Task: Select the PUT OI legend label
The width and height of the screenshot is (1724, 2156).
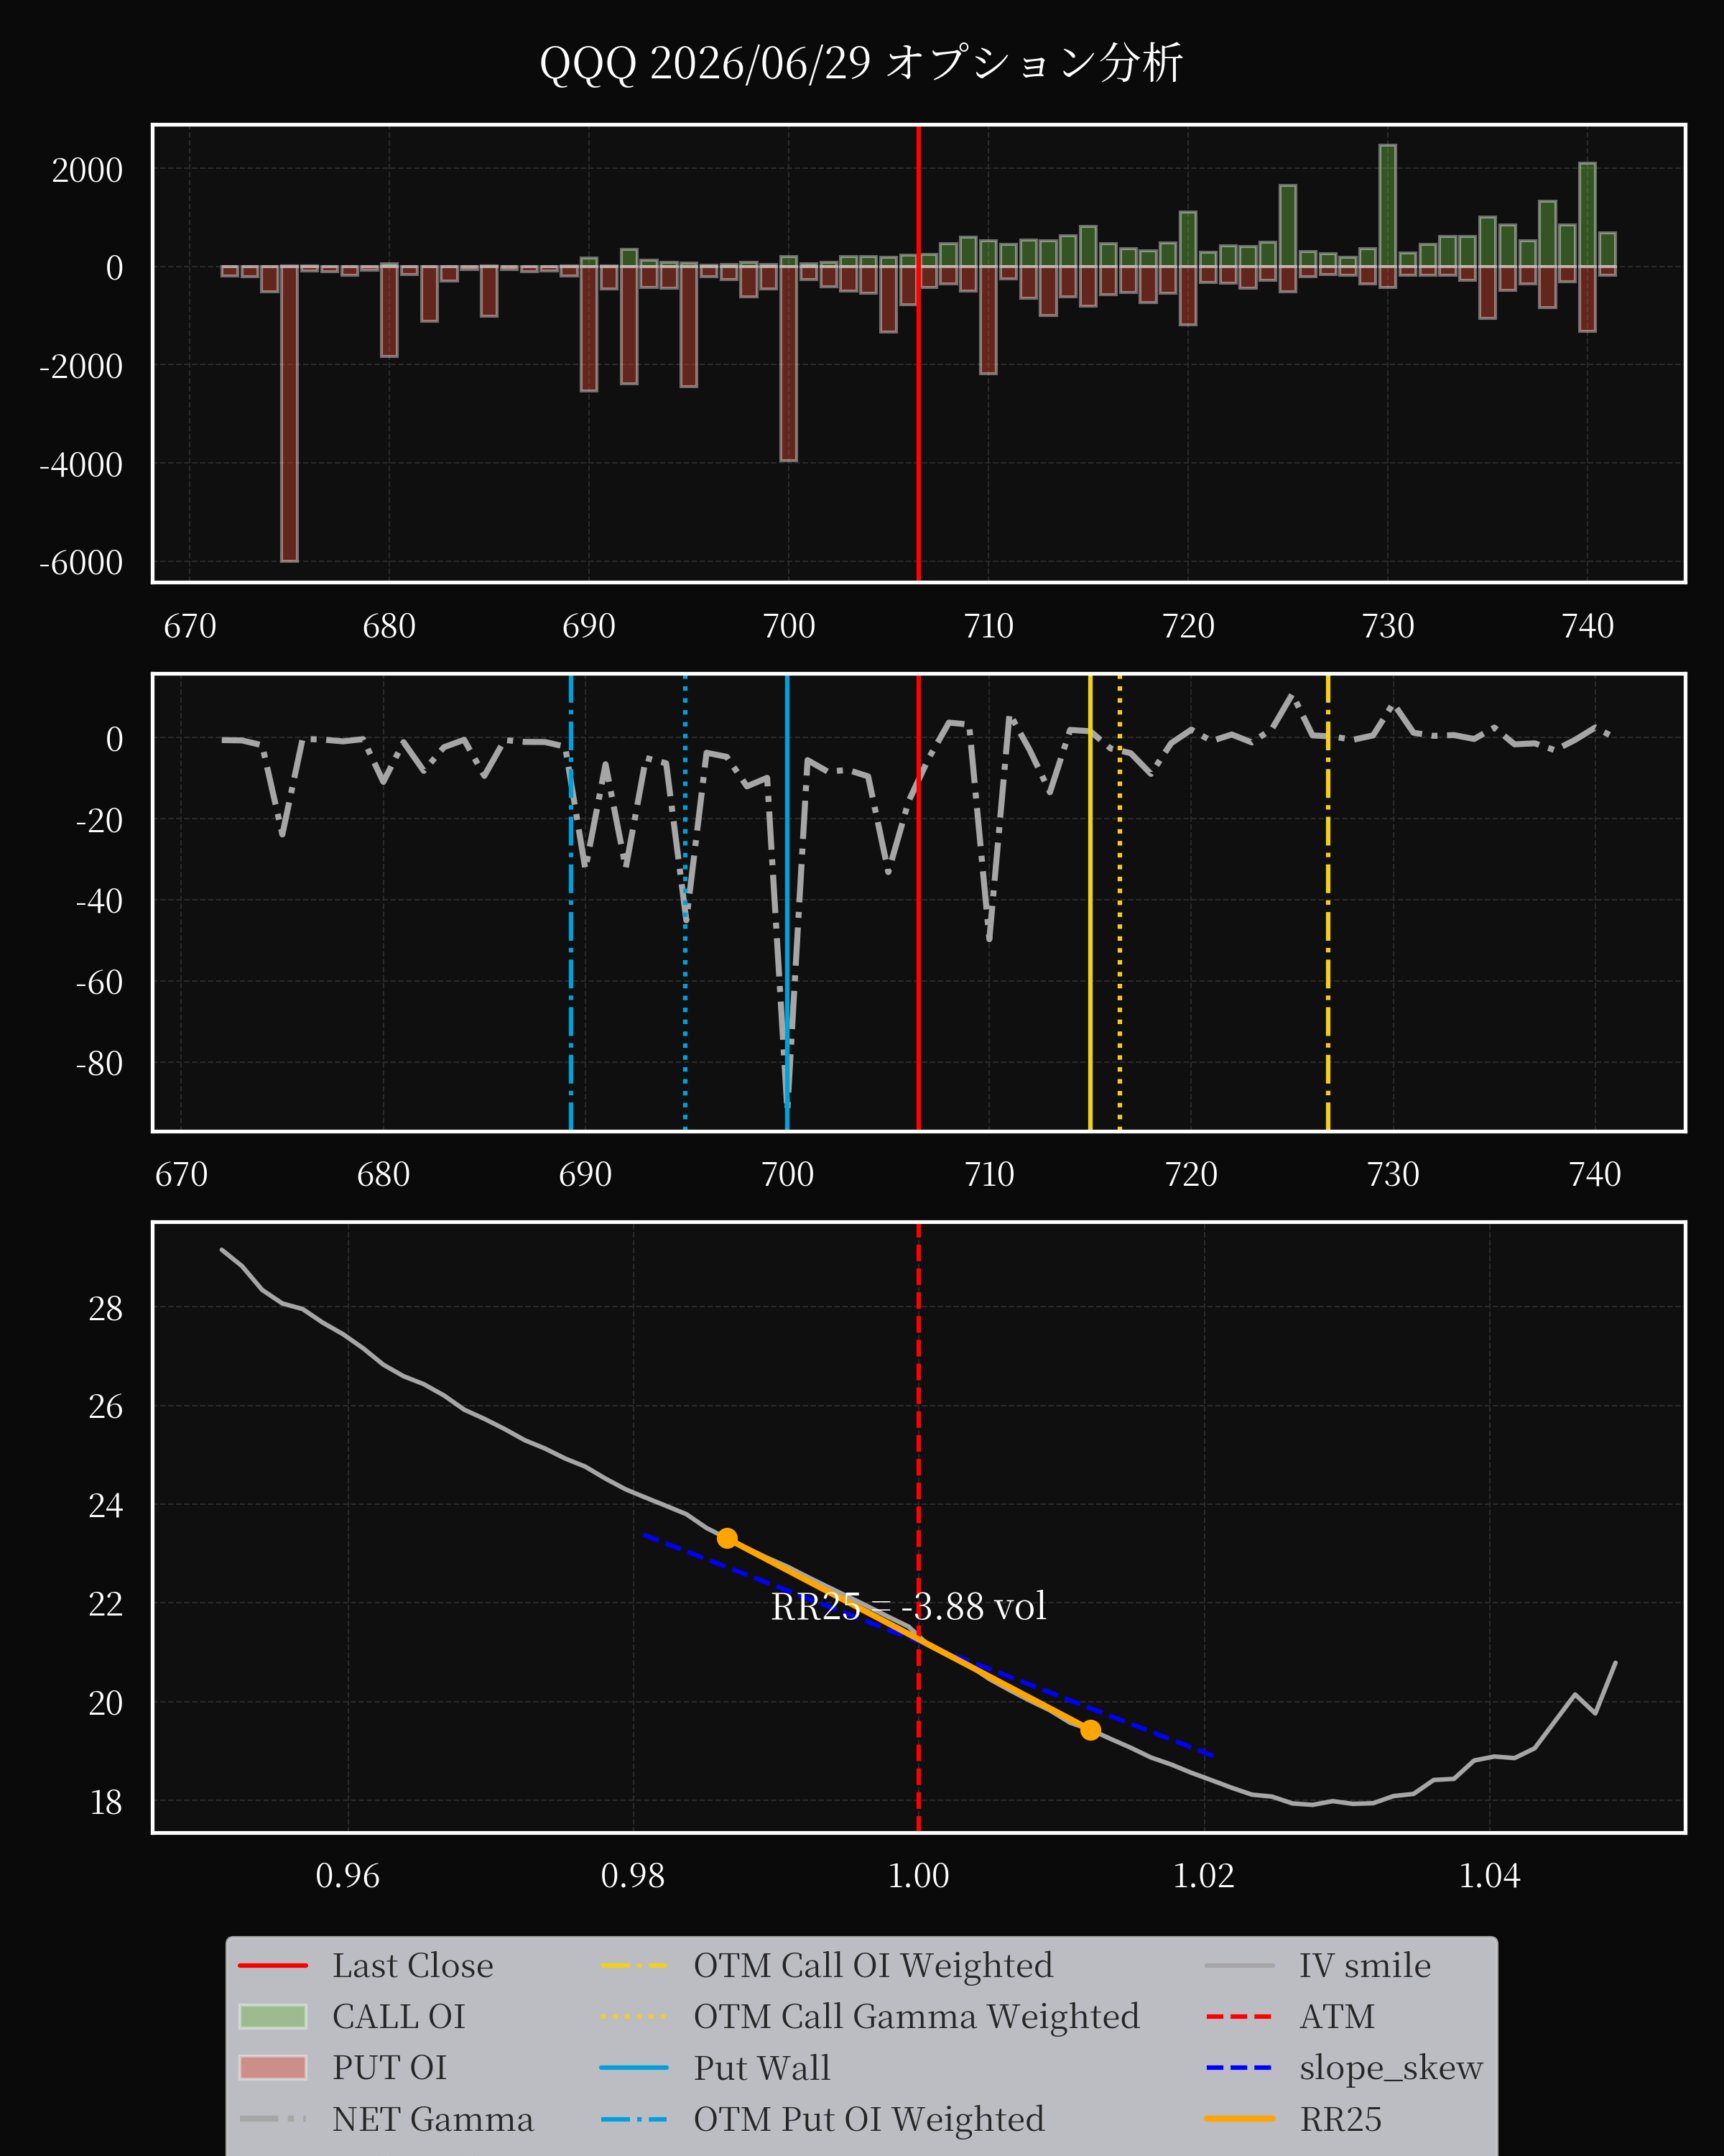Action: [390, 2068]
